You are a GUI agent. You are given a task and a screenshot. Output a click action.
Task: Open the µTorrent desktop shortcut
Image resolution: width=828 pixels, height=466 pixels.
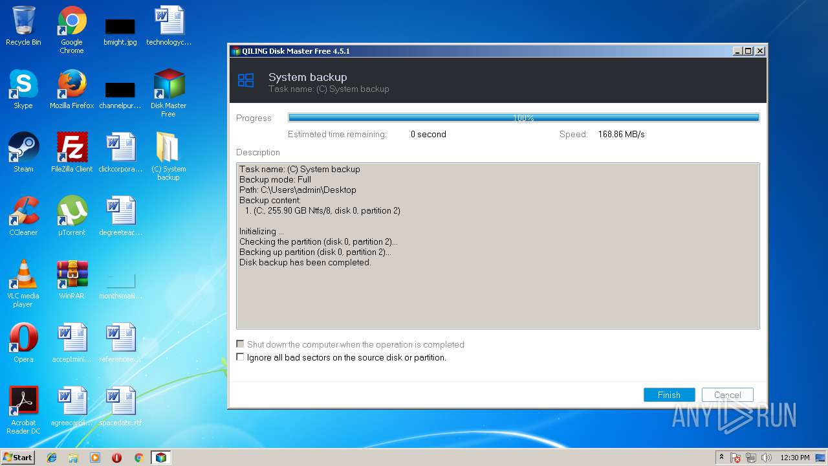(x=72, y=216)
